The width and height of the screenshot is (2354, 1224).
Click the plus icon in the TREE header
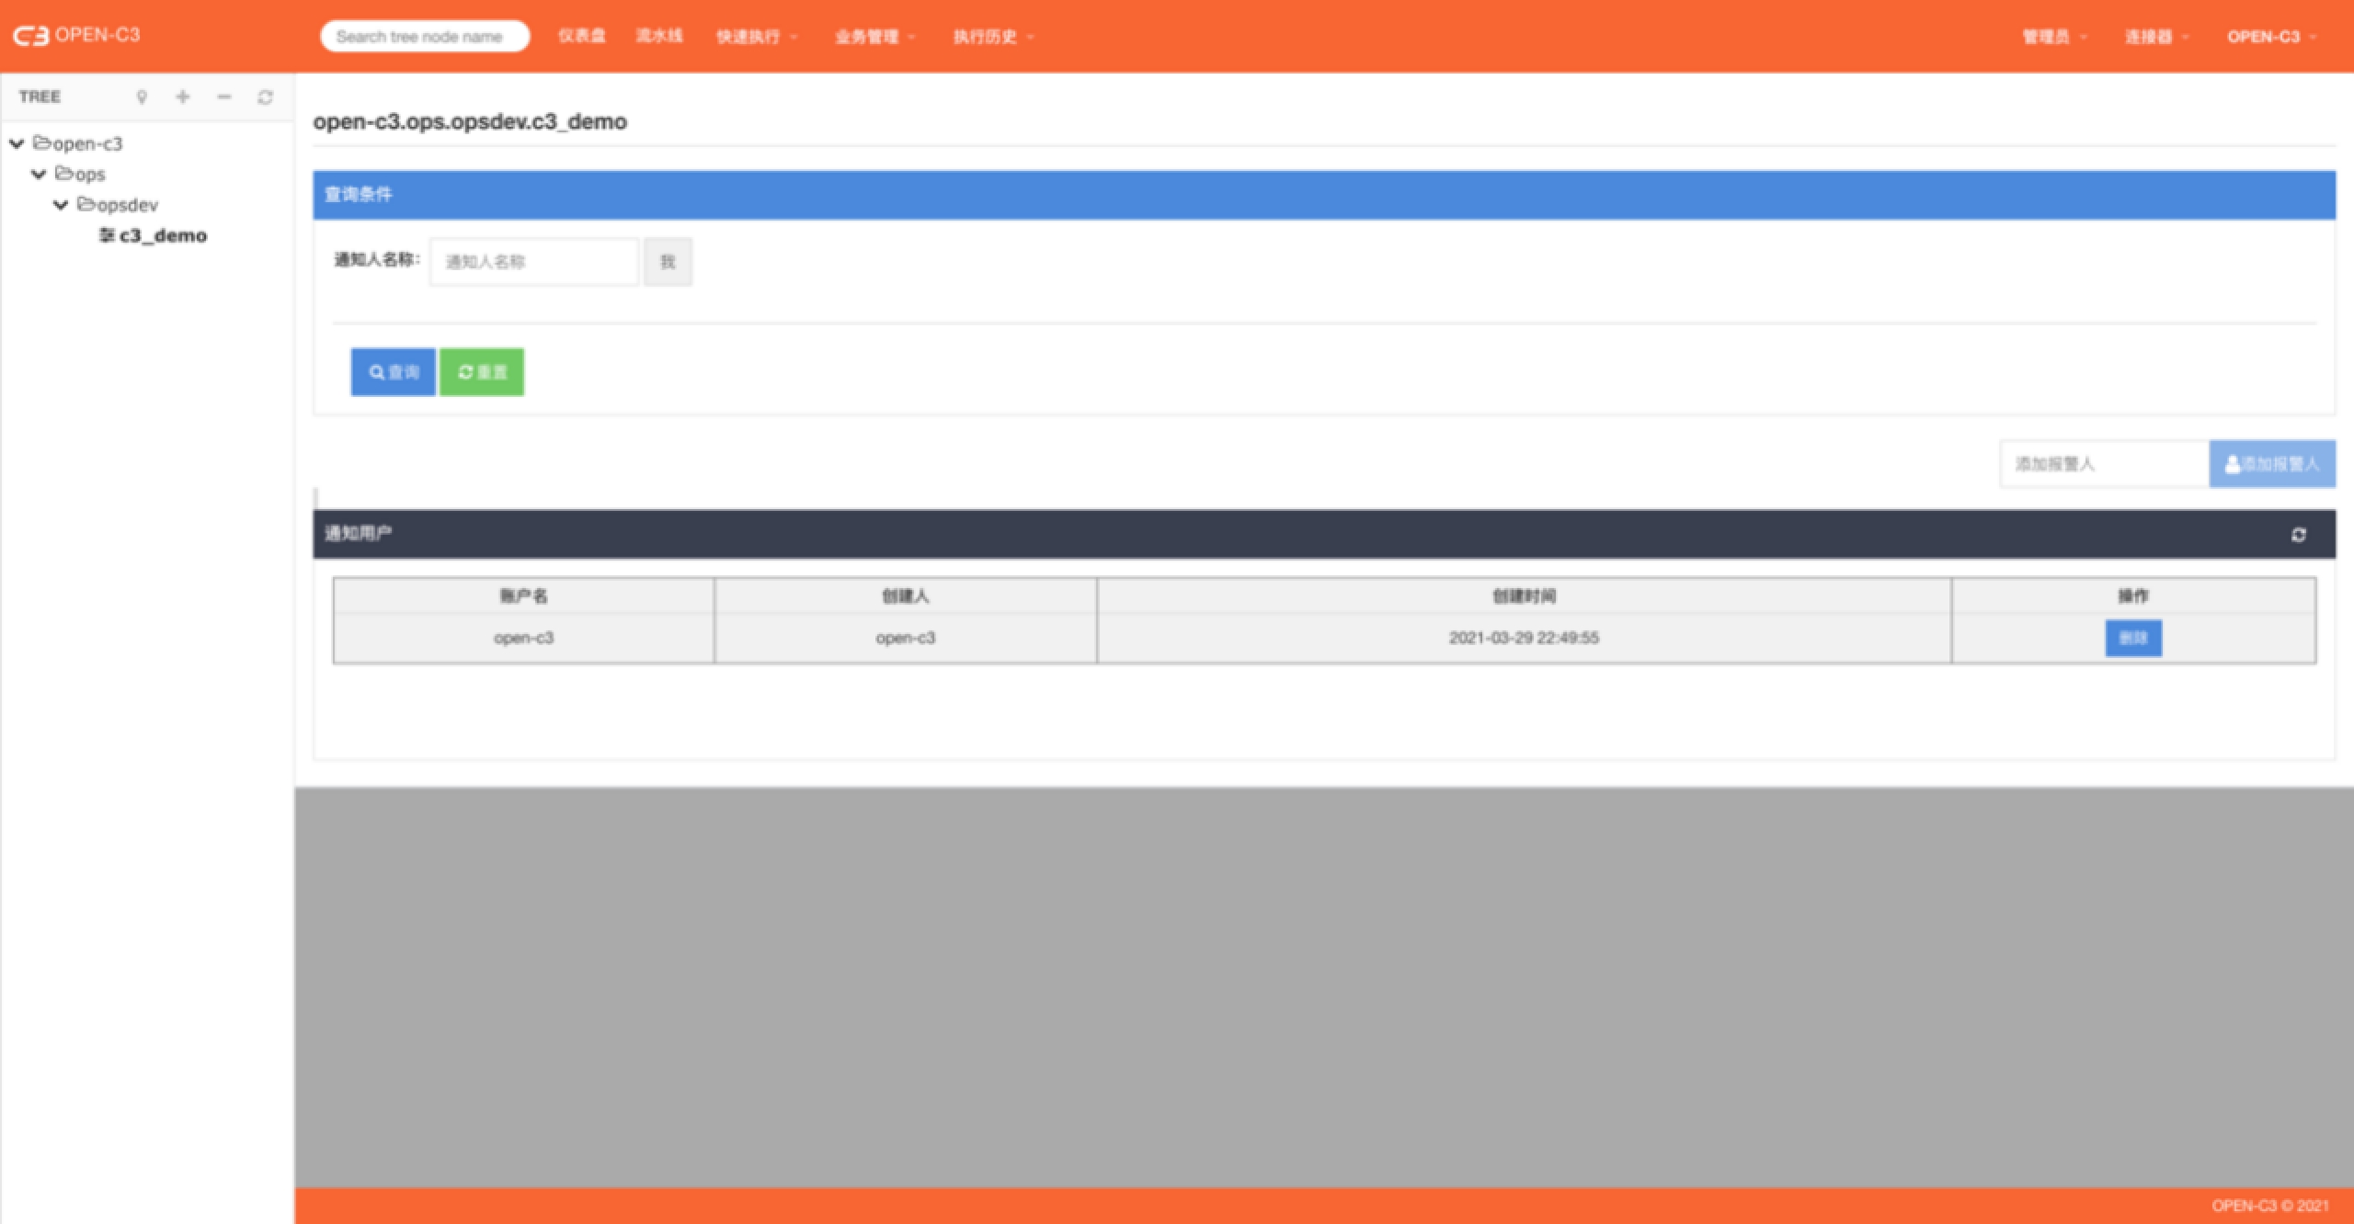183,96
